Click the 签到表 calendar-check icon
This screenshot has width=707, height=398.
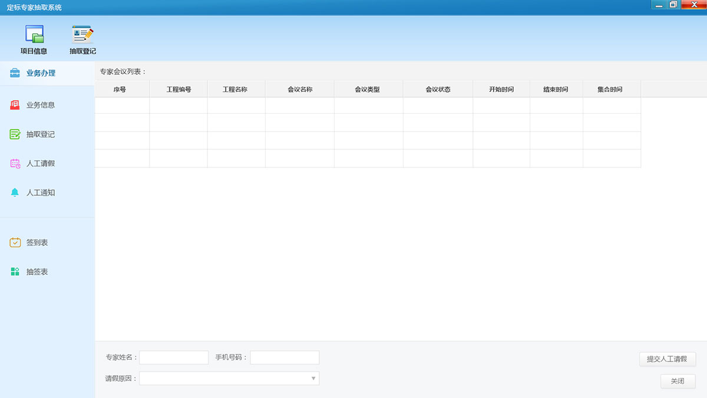(15, 242)
